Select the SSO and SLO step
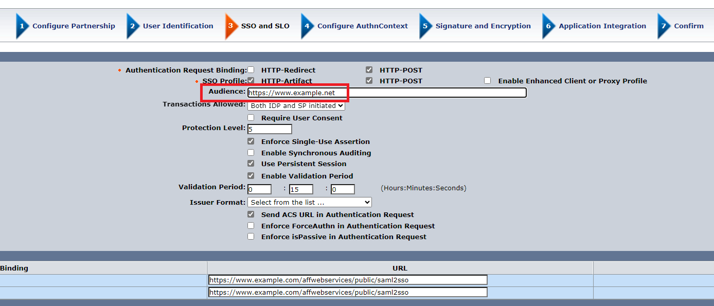714x306 pixels. pos(265,26)
